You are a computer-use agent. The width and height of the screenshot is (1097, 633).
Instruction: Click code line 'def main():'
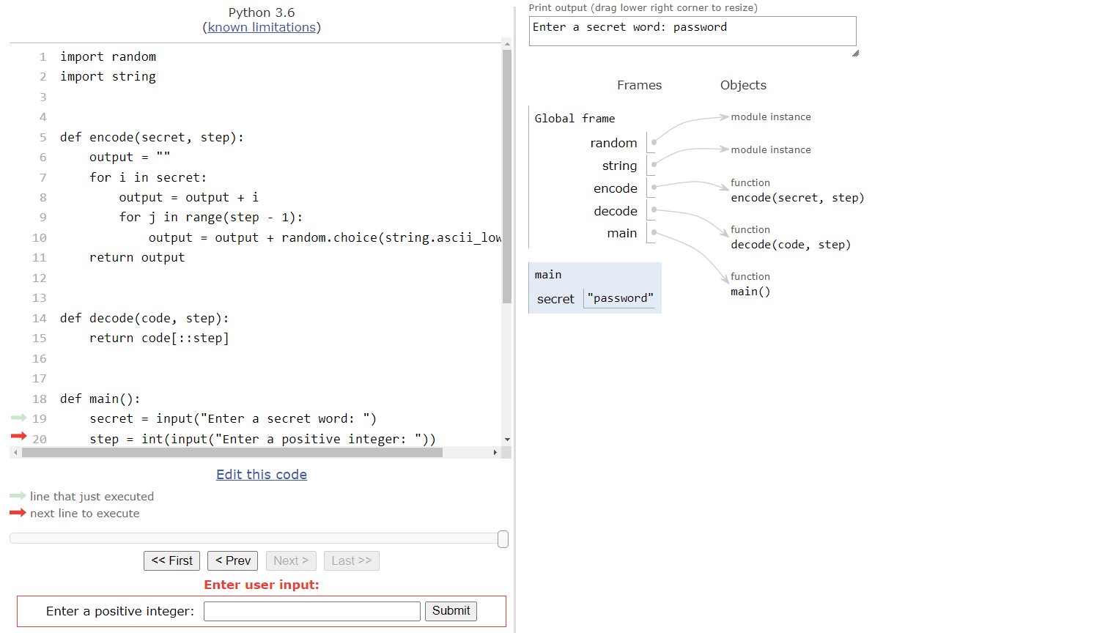pyautogui.click(x=100, y=399)
